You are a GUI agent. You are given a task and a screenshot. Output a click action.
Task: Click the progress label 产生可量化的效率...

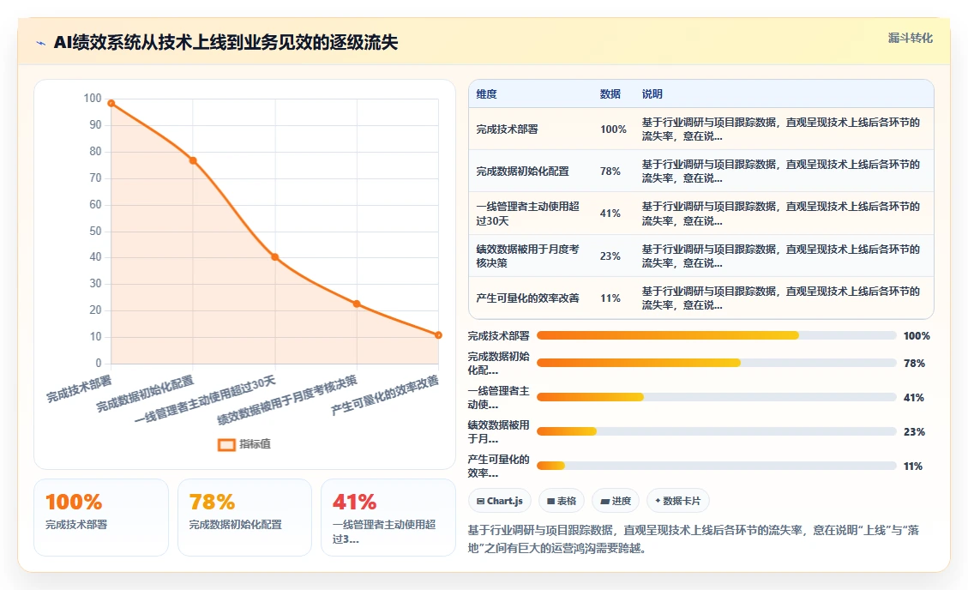tap(498, 466)
